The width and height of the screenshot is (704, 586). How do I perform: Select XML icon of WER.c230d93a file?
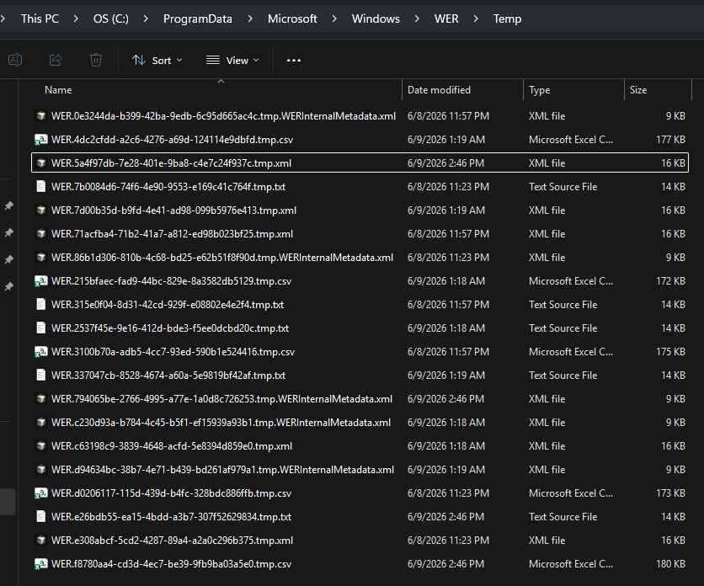41,422
